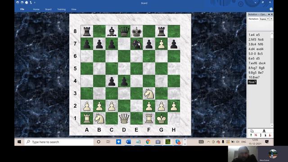
Task: Click the taskbar search box
Action: (59, 142)
